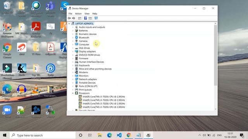Select the Audacity desktop shortcut
The width and height of the screenshot is (248, 139).
click(x=22, y=91)
